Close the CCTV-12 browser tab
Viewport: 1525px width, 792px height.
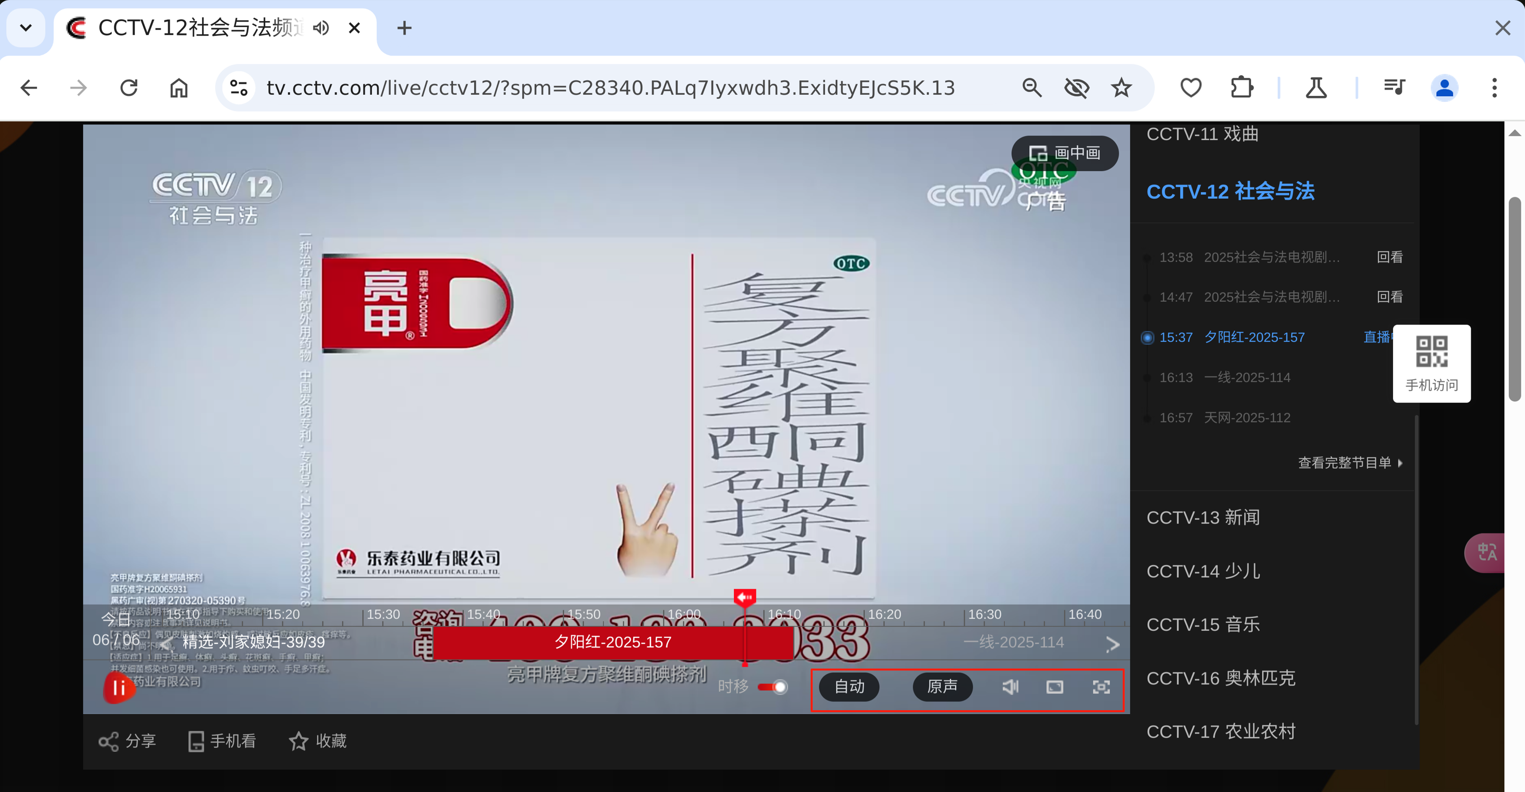[x=354, y=28]
